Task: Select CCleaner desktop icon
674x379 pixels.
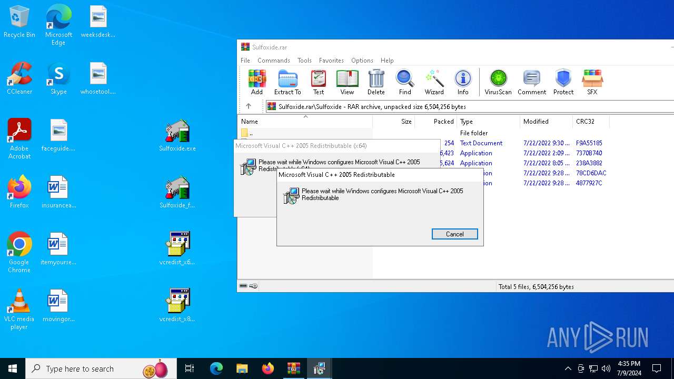Action: tap(19, 78)
